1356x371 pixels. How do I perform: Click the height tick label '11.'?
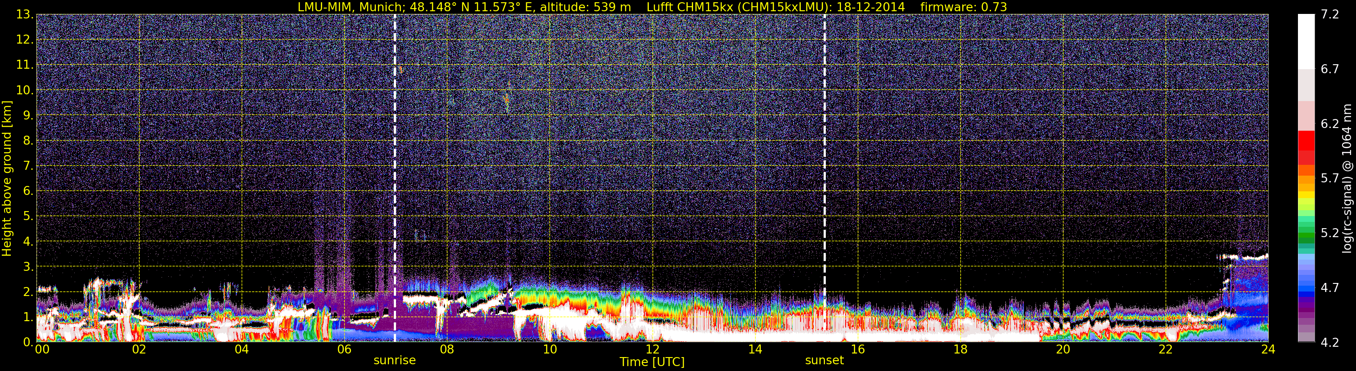[x=25, y=65]
